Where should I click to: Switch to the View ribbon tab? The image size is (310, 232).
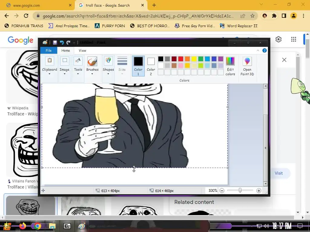pyautogui.click(x=82, y=50)
